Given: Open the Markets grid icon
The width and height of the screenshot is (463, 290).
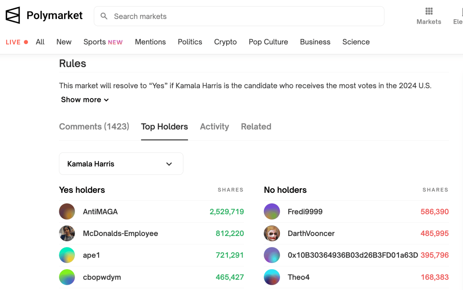Looking at the screenshot, I should pos(429,12).
